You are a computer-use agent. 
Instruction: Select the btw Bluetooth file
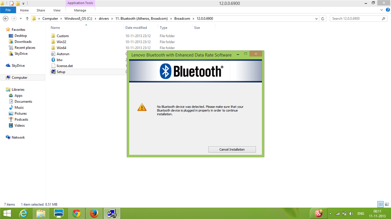coord(59,60)
